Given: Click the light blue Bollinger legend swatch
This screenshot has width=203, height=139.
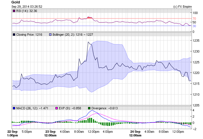Looking at the screenshot, I should [50, 35].
